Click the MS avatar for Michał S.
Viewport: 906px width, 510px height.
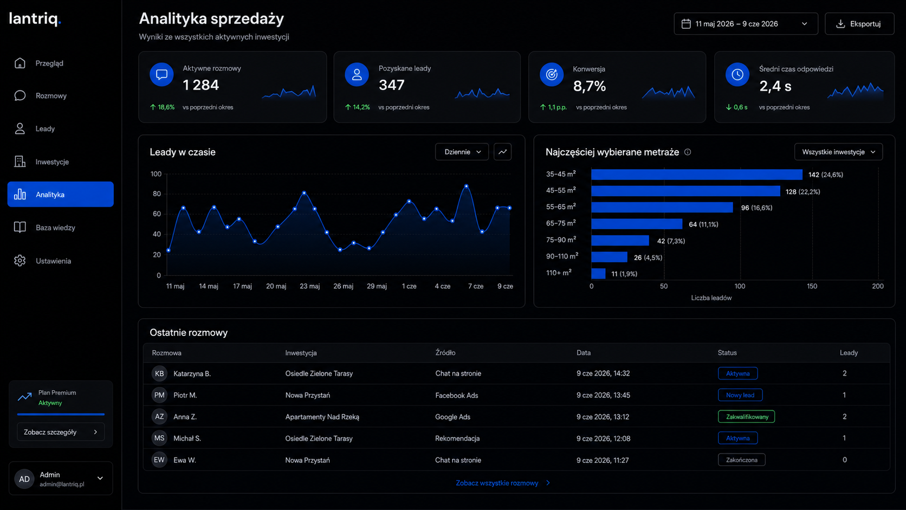click(x=159, y=438)
